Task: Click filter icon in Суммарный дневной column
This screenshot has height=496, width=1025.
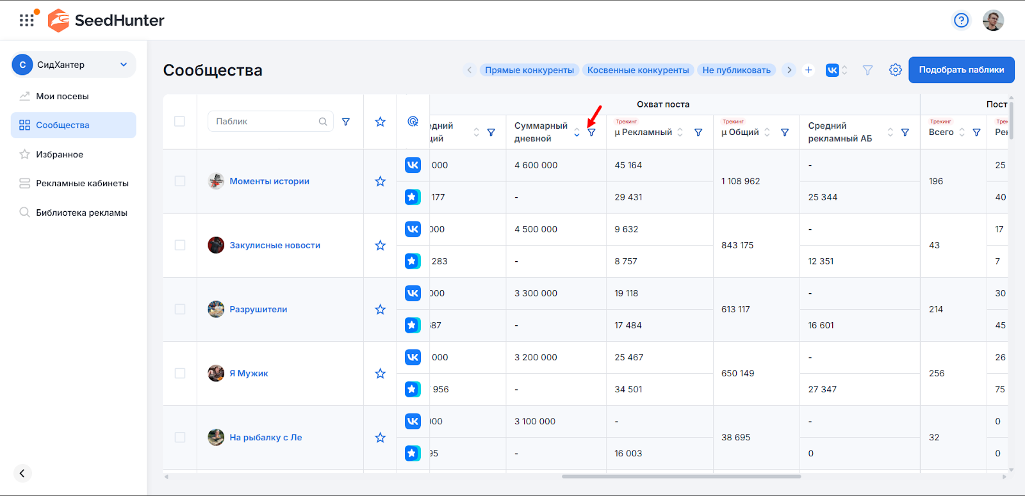Action: 591,132
